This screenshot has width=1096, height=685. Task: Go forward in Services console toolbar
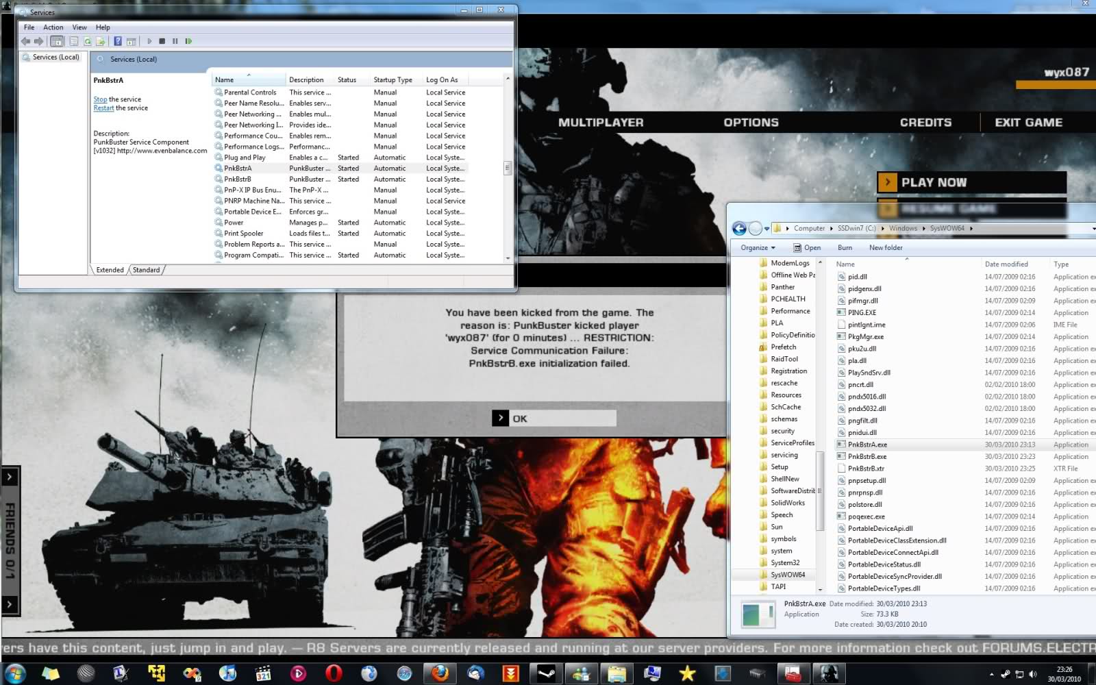pyautogui.click(x=38, y=41)
